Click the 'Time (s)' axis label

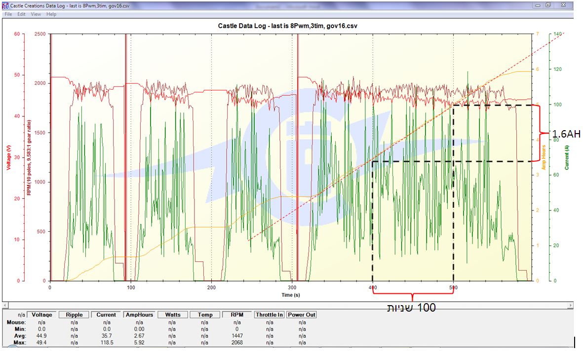click(291, 295)
